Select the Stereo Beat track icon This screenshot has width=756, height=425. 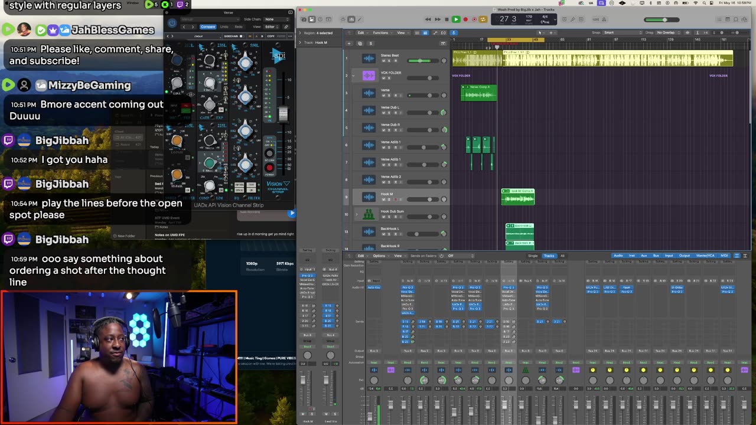369,58
